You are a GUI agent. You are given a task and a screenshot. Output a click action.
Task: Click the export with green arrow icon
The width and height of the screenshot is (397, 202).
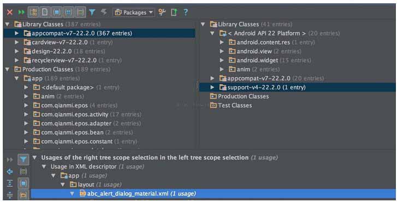174,12
